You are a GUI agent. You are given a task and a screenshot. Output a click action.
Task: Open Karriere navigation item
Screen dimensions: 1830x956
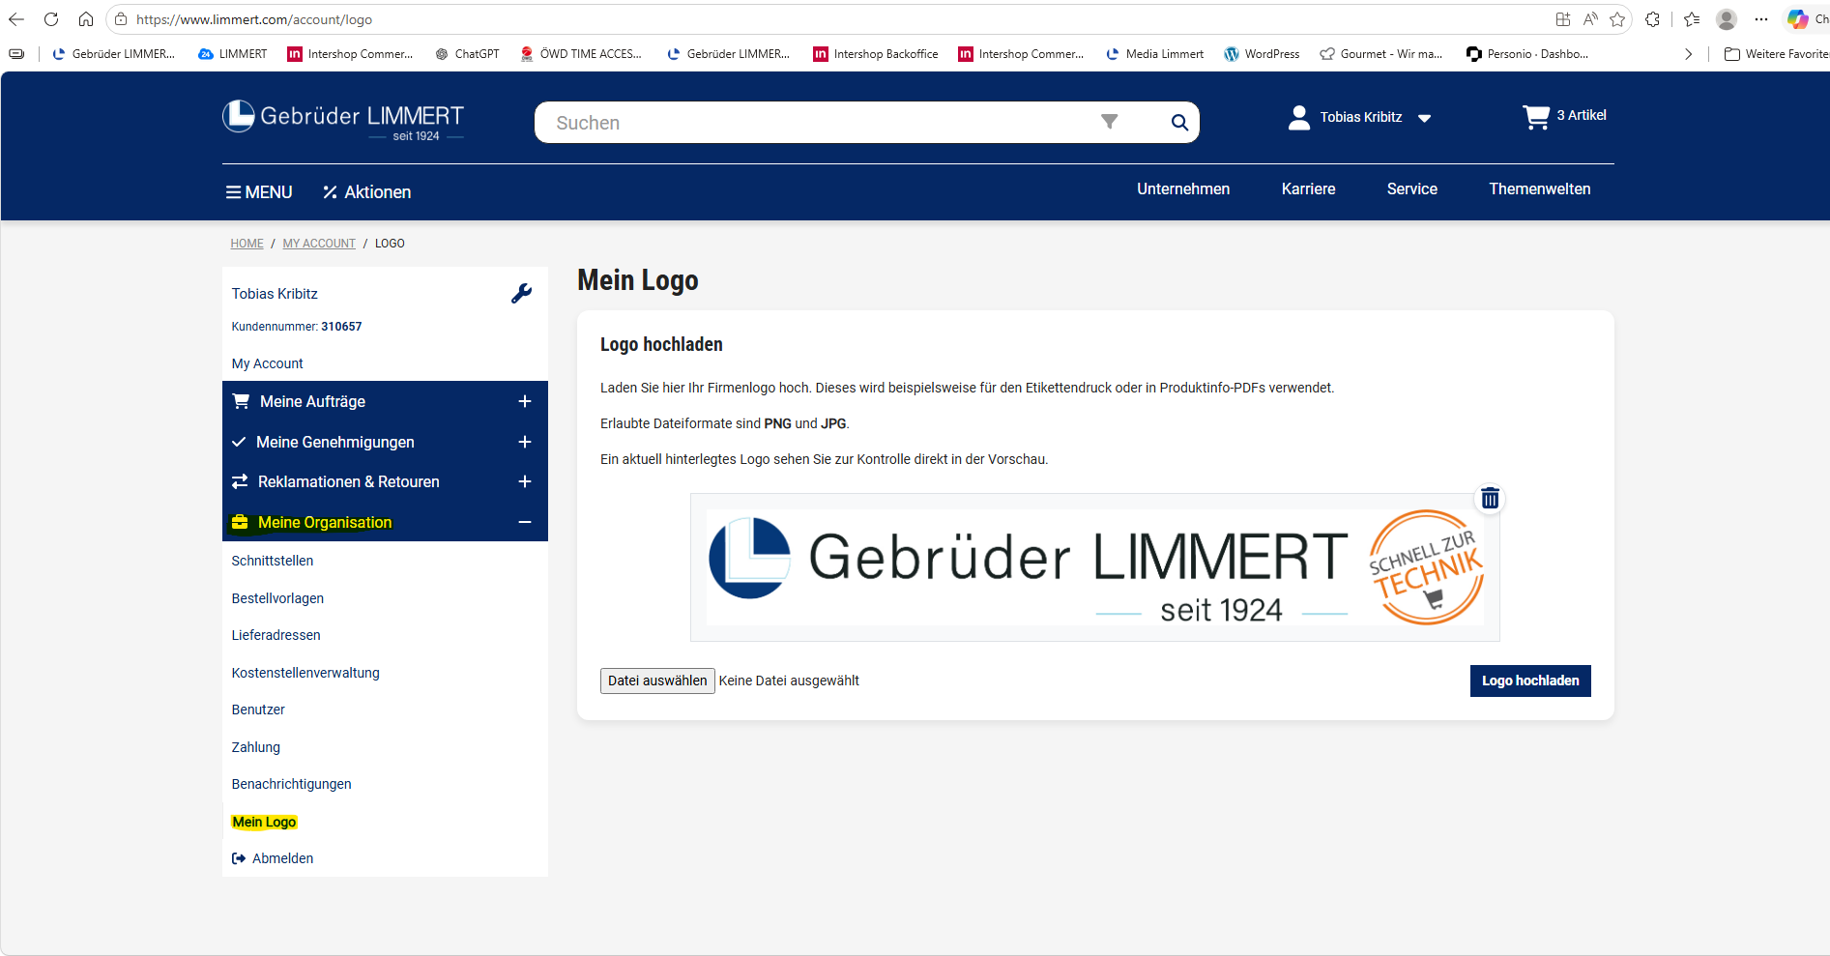point(1308,189)
